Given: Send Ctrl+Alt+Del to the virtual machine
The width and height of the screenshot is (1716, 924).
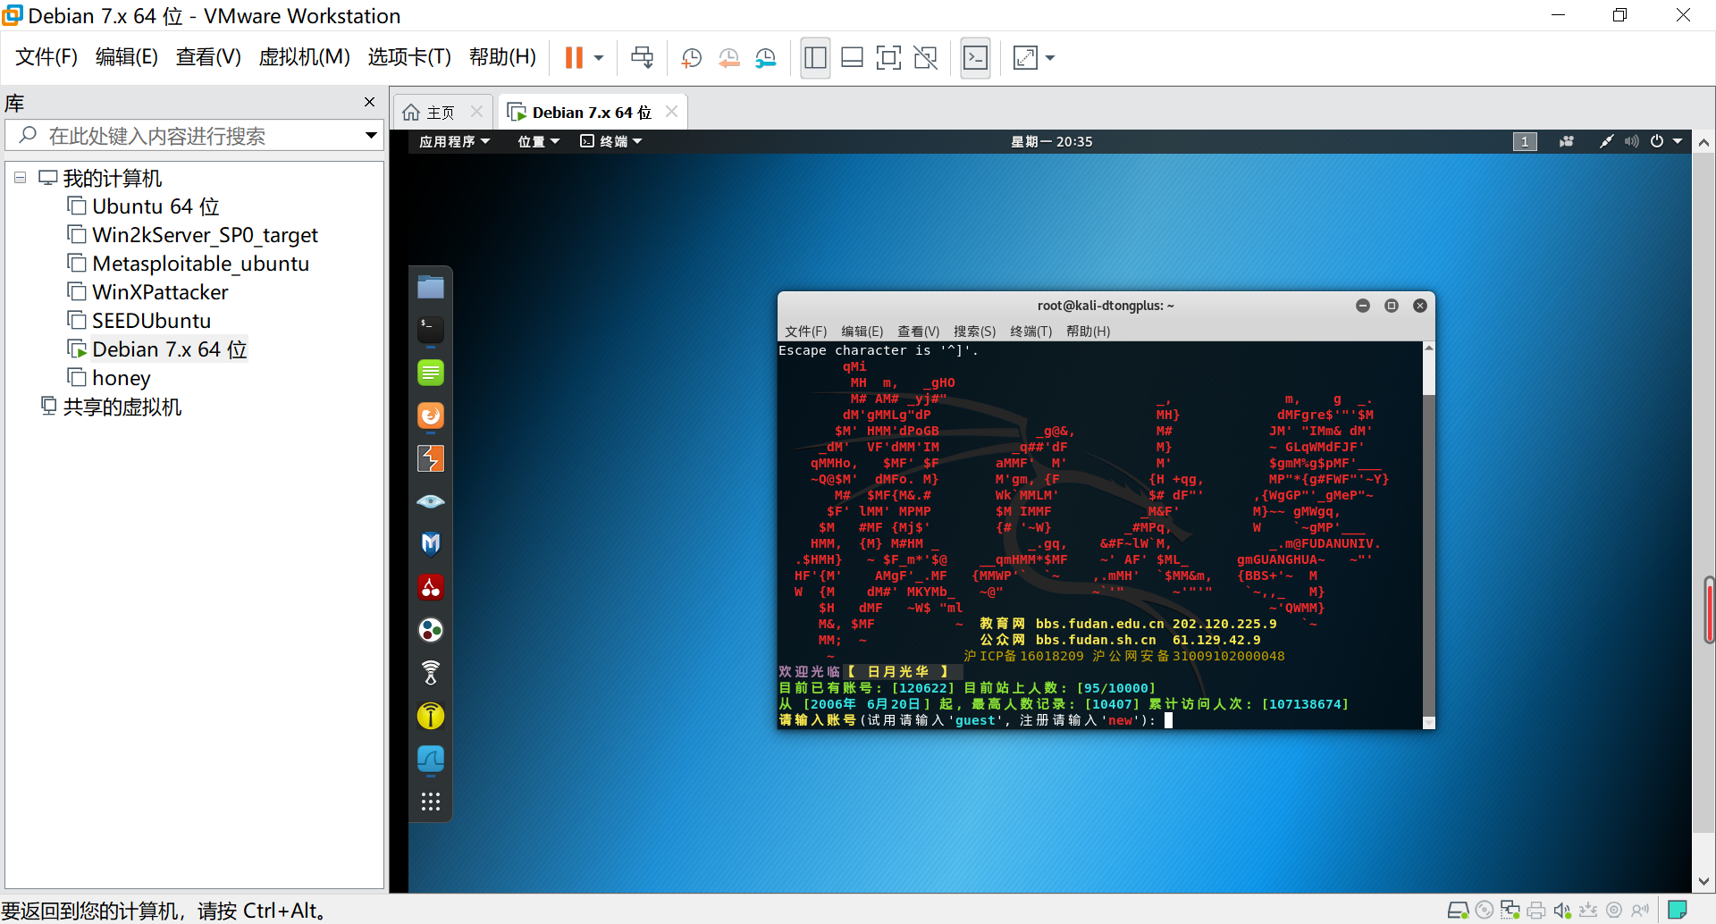Looking at the screenshot, I should (642, 58).
